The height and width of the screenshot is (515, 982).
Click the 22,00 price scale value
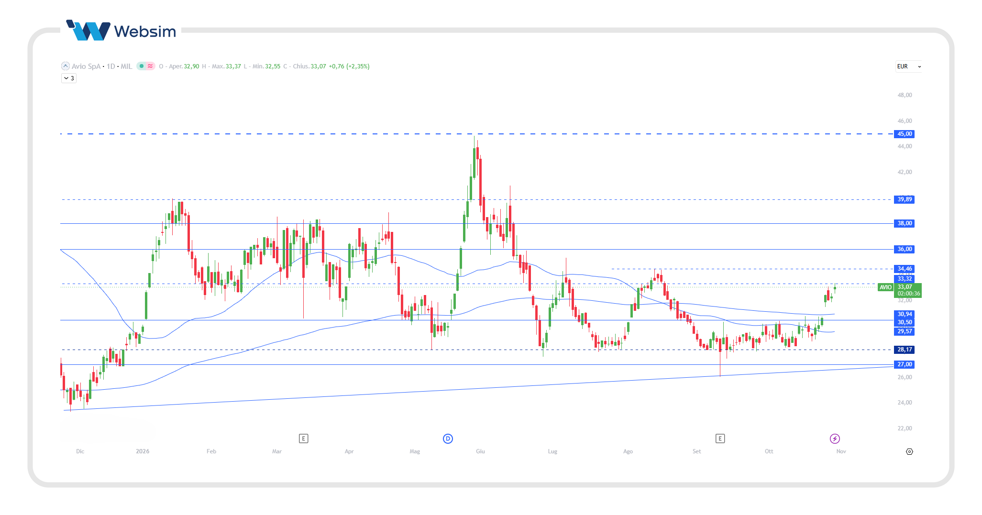pyautogui.click(x=905, y=428)
